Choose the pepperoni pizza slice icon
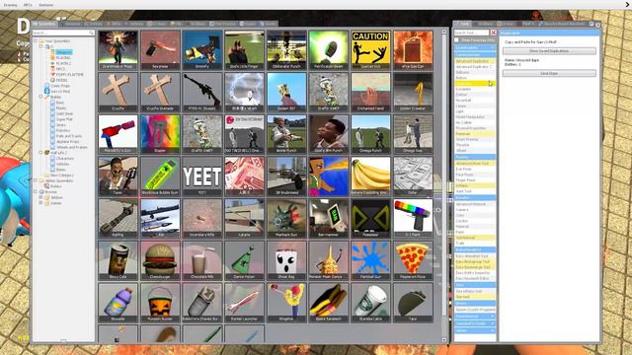This screenshot has height=355, width=632. (413, 260)
